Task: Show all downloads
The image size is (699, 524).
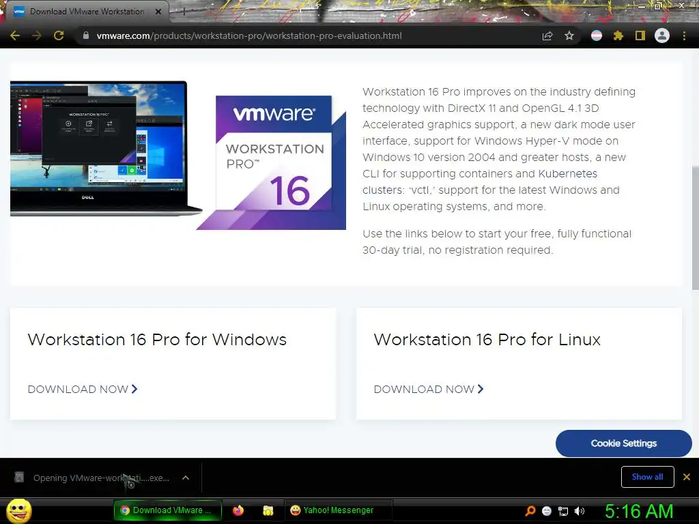Action: [x=647, y=477]
